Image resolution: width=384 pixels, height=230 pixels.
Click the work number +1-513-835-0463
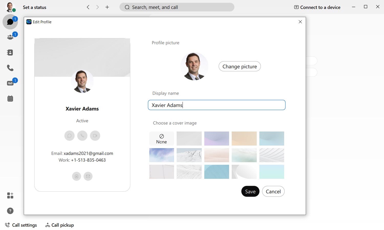(88, 160)
